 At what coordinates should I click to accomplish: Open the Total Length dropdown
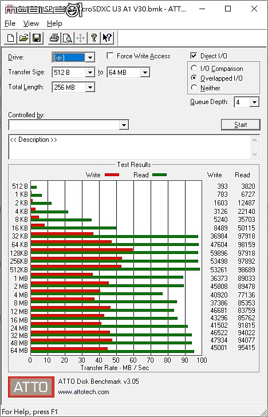click(90, 87)
